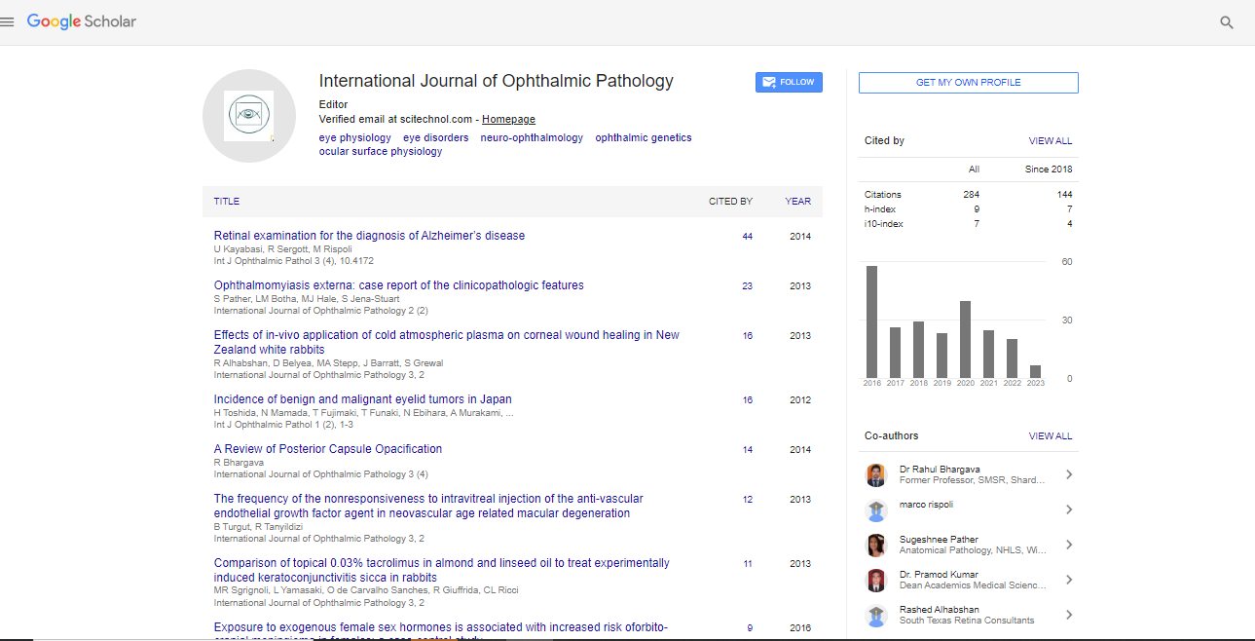Viewport: 1255px width, 641px height.
Task: Click Dr Rahul Bhargava's avatar photo
Action: pos(876,474)
